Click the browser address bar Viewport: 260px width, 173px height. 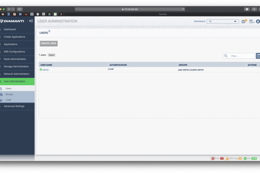tap(130, 9)
